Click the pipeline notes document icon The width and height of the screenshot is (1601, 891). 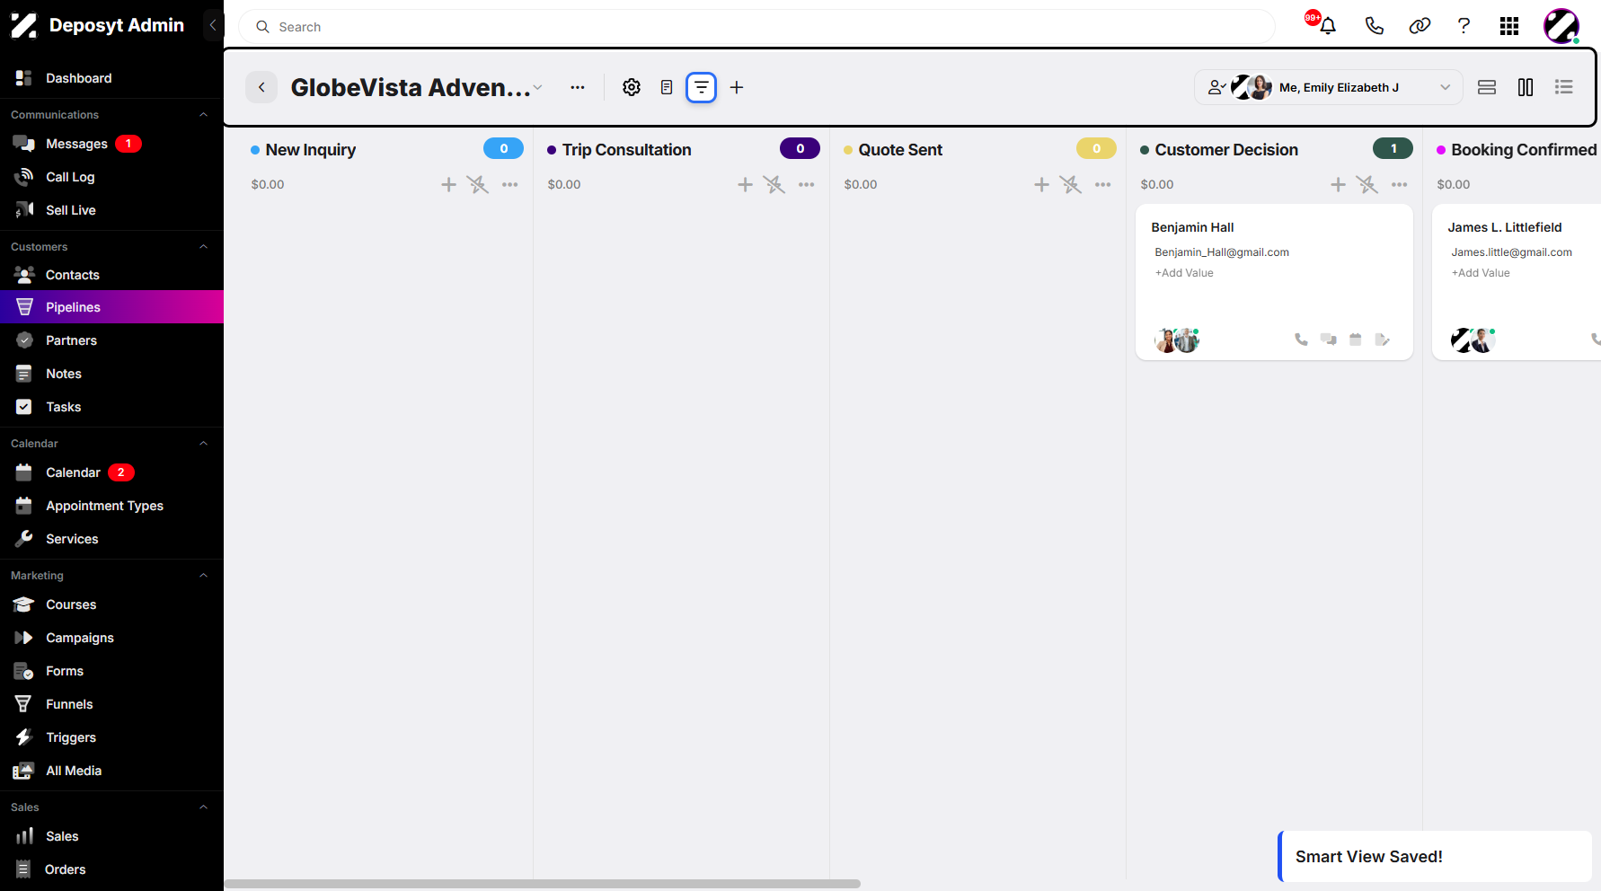coord(667,87)
